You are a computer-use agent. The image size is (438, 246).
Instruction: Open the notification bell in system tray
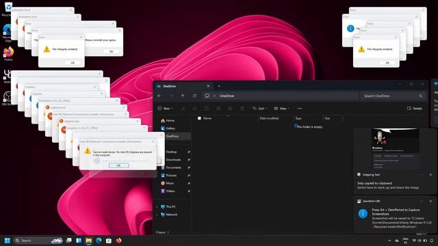432,241
